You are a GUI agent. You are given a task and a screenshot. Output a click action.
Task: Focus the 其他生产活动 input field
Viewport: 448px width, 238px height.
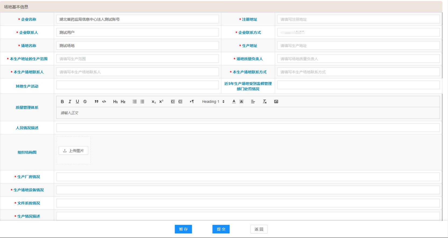coord(137,85)
